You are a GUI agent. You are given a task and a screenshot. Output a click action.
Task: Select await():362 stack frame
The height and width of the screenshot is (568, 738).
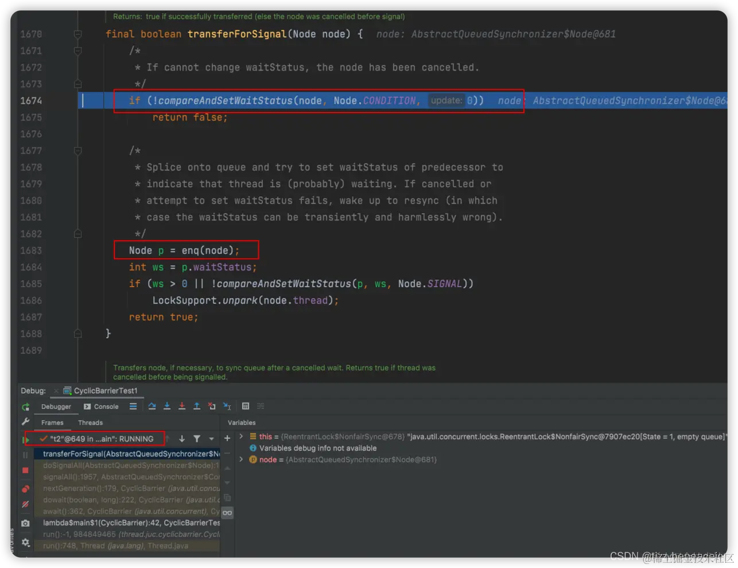coord(127,511)
